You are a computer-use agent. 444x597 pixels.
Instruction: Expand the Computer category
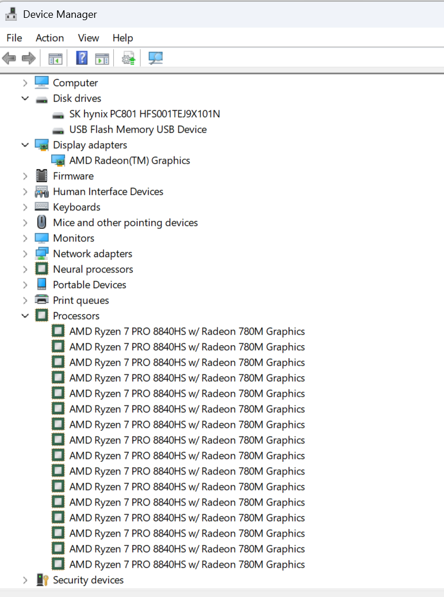coord(25,83)
